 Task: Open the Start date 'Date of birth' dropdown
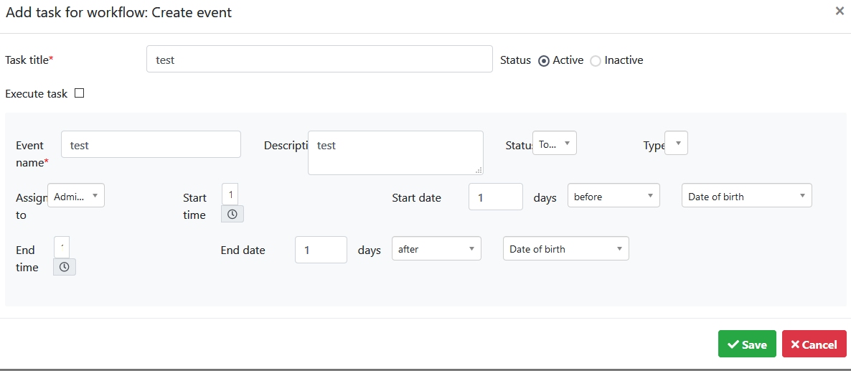tap(746, 195)
